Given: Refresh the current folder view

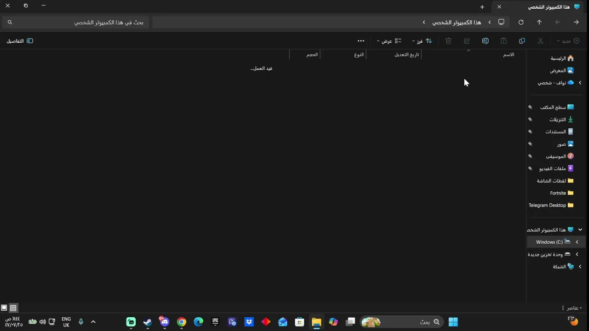Looking at the screenshot, I should point(521,22).
